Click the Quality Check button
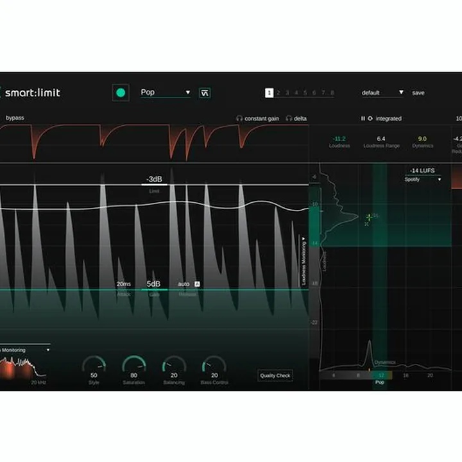The width and height of the screenshot is (462, 462). pos(275,375)
